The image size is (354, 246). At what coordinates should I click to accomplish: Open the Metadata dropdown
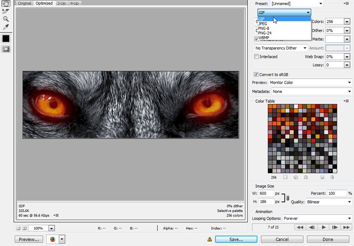coord(312,92)
